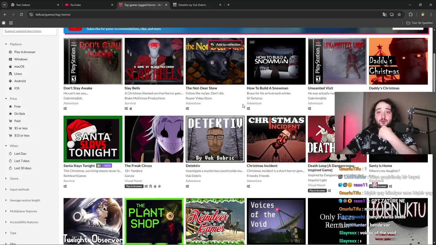Click Add to collection on Not-Deer Stew
This screenshot has width=436, height=245.
(225, 45)
